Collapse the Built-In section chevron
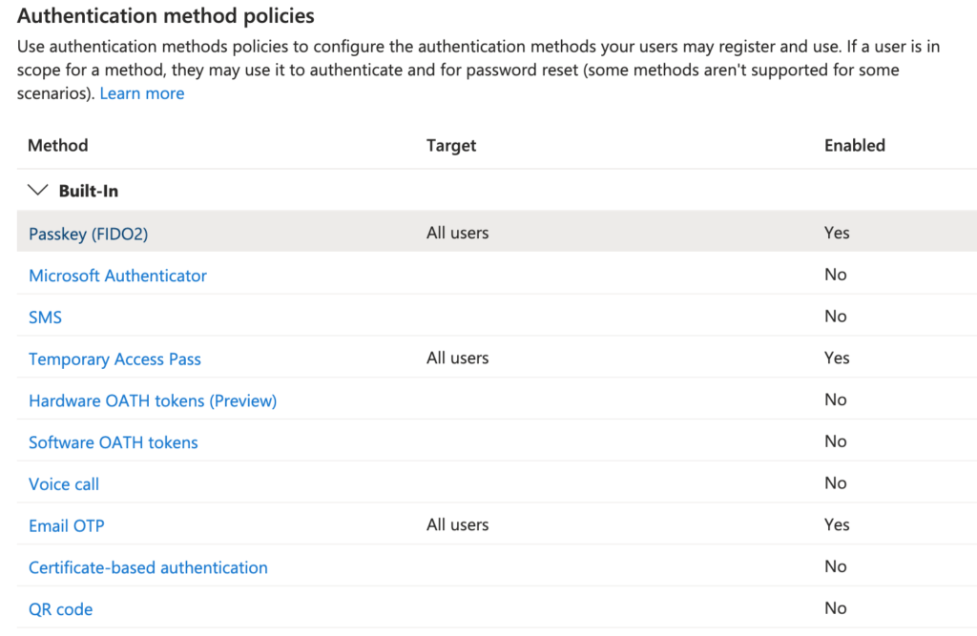This screenshot has width=977, height=636. tap(38, 191)
